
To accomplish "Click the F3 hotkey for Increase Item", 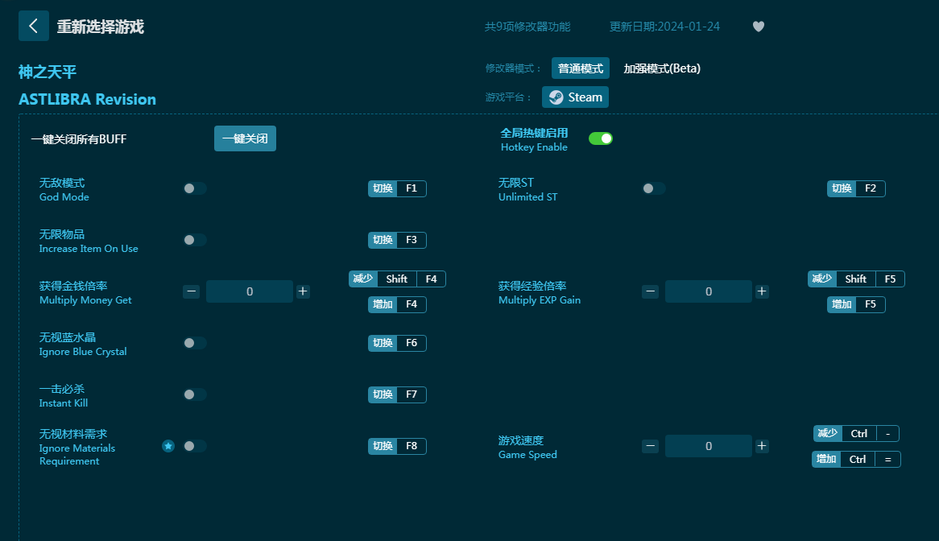I will tap(397, 240).
